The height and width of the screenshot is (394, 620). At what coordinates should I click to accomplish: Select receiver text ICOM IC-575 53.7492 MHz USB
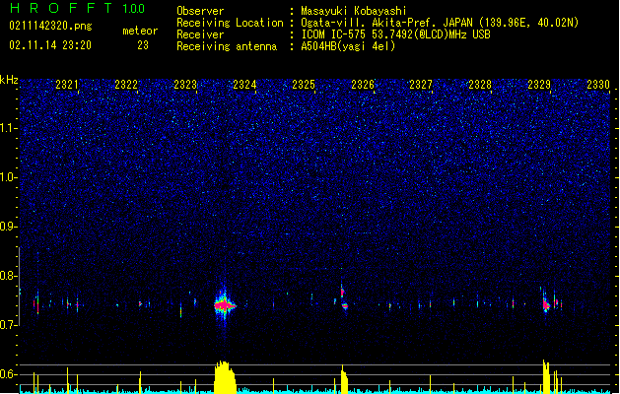coord(396,34)
